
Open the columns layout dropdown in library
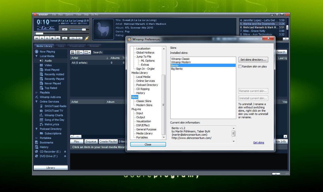tap(87, 52)
